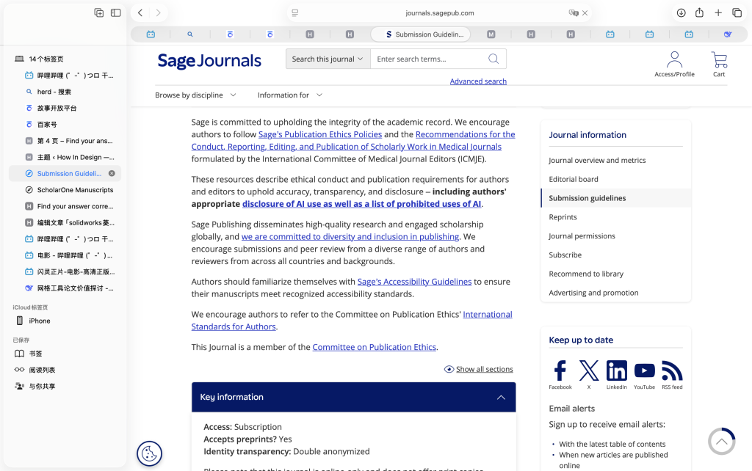Image resolution: width=752 pixels, height=471 pixels.
Task: Open 'Search this journal' dropdown
Action: (x=328, y=59)
